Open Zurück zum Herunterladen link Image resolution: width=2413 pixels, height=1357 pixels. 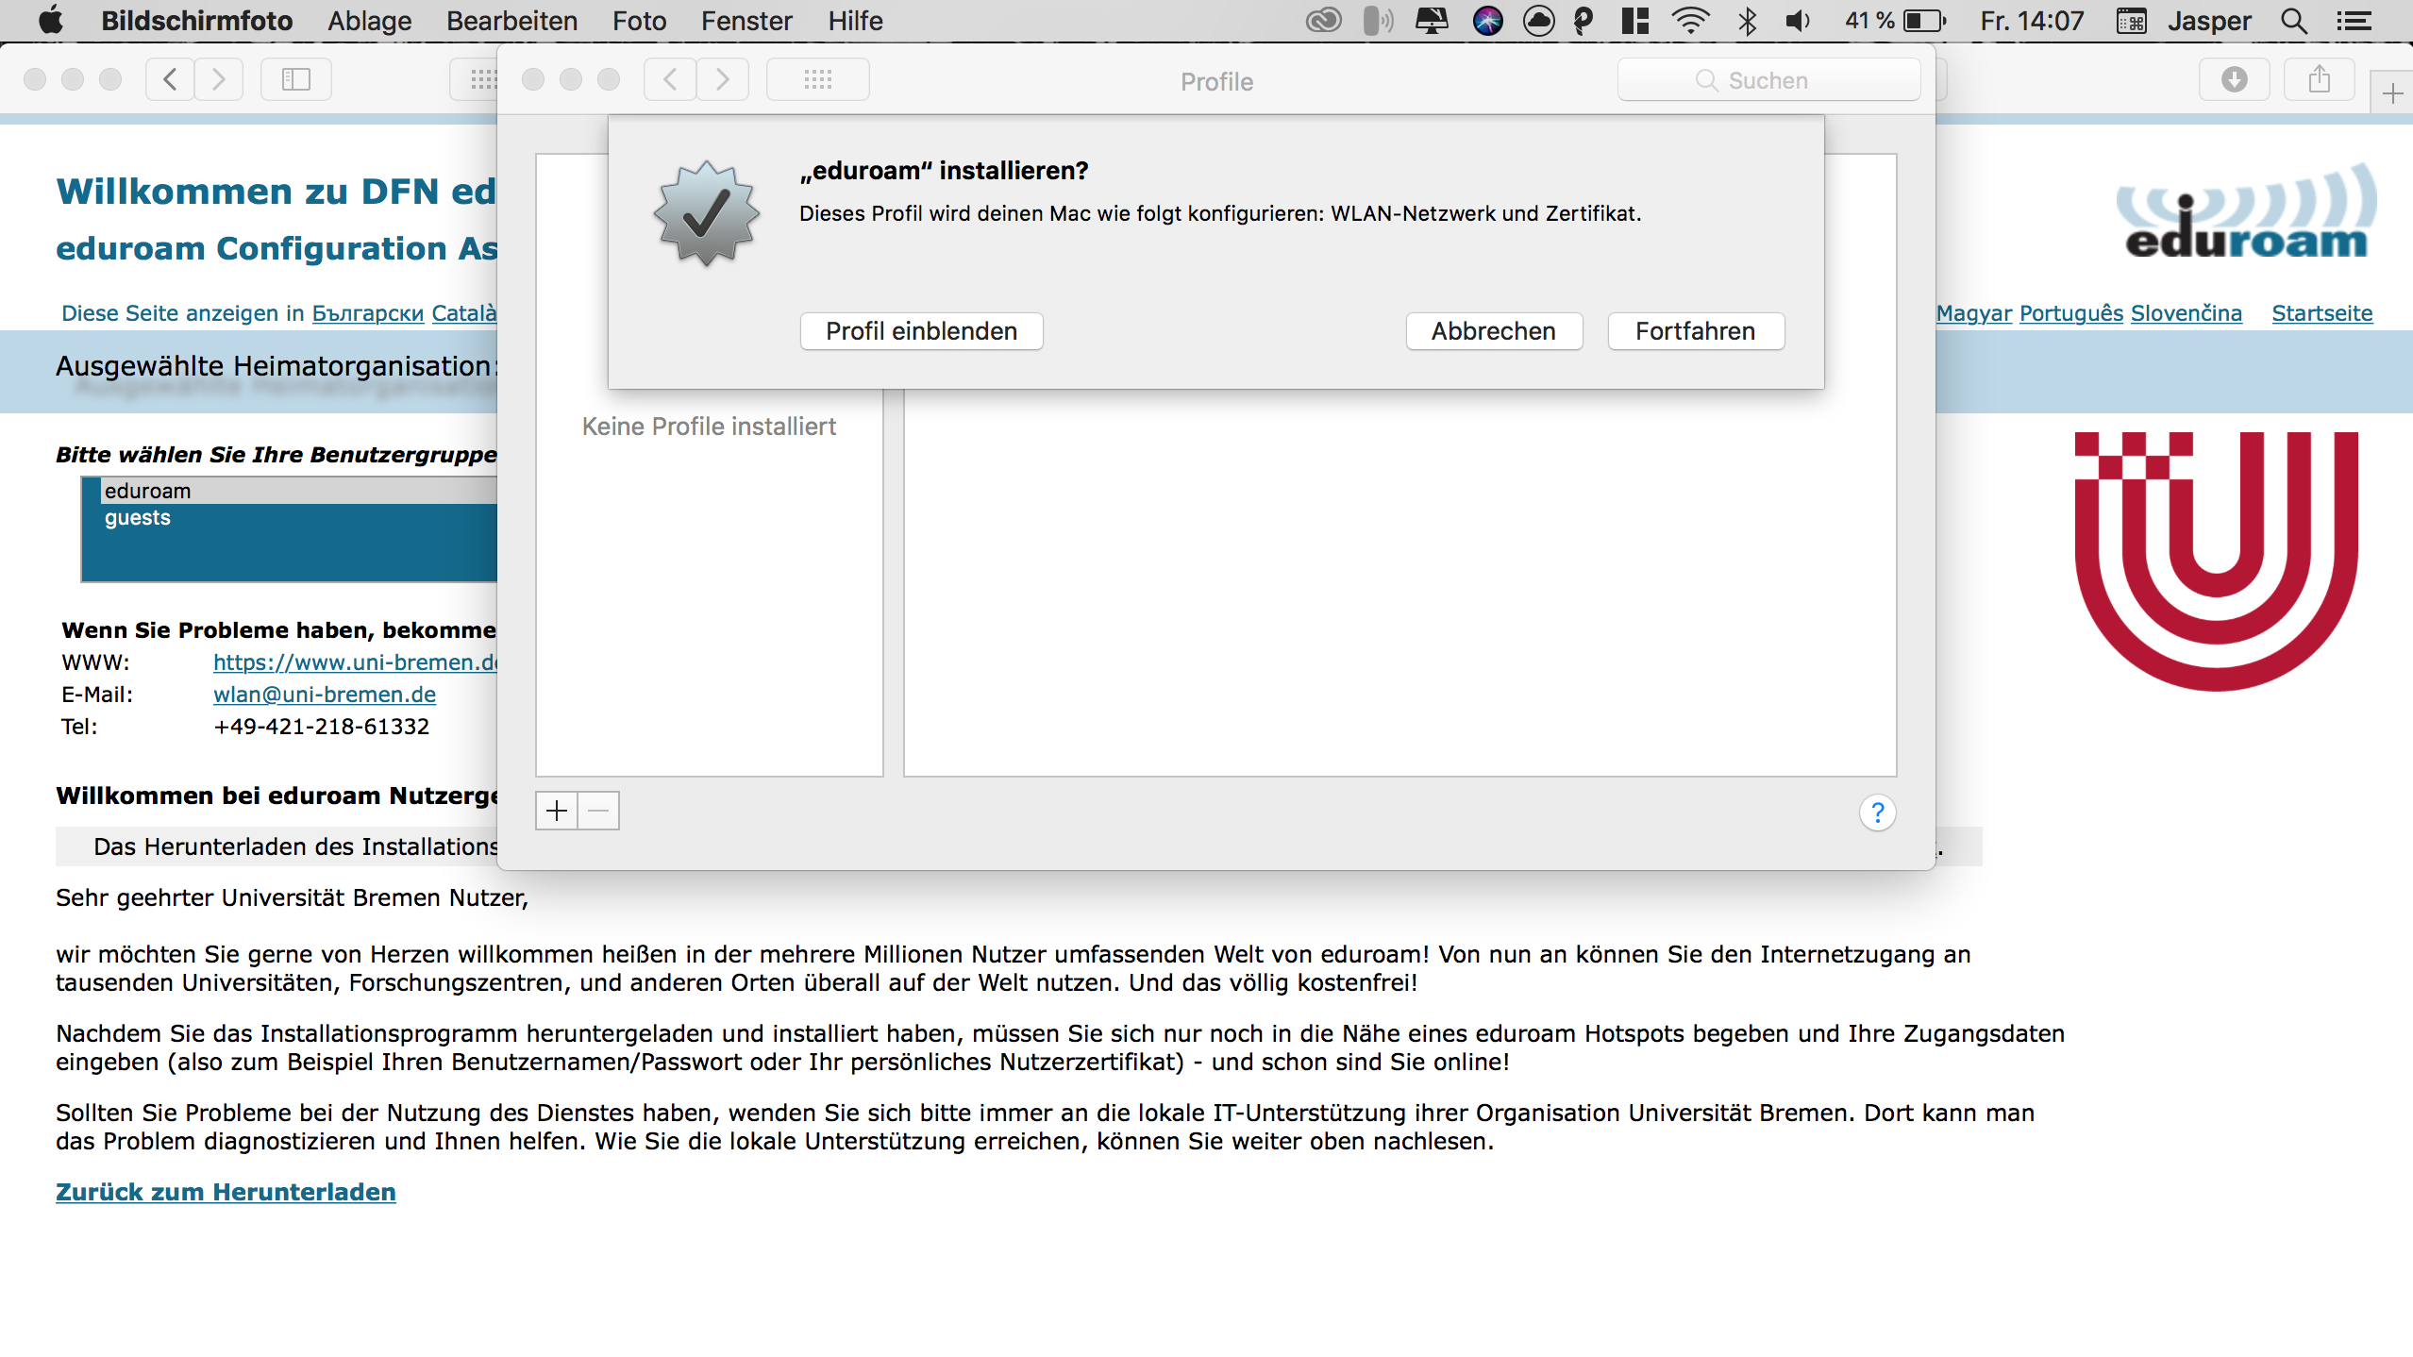pyautogui.click(x=226, y=1192)
